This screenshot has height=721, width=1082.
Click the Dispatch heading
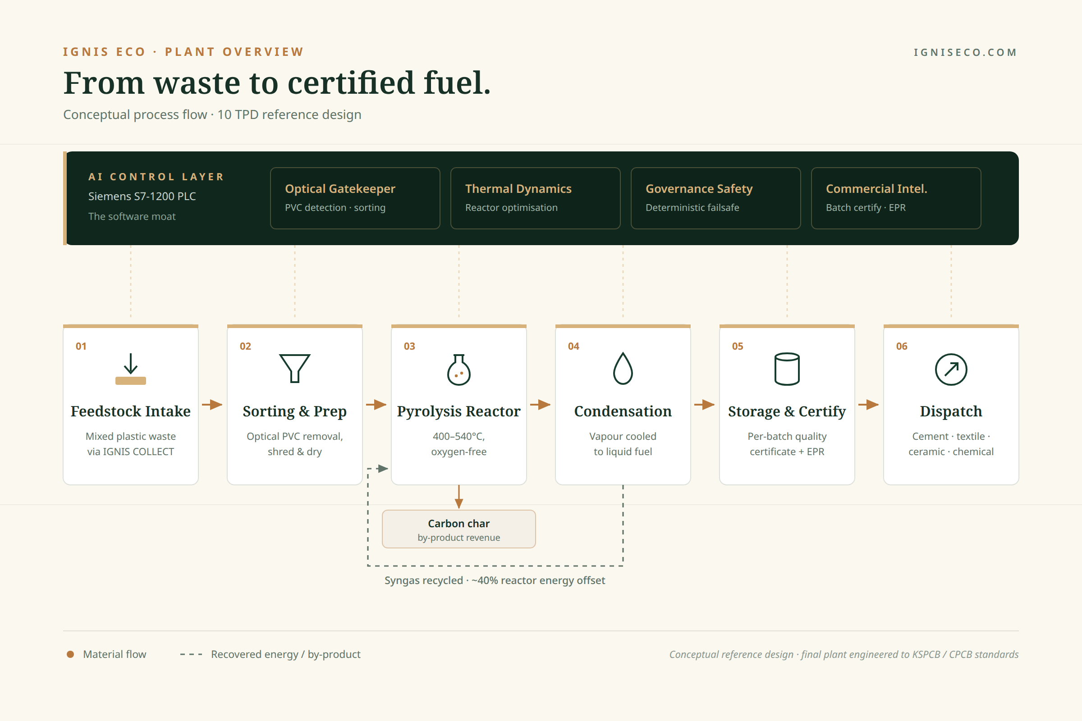(x=951, y=411)
